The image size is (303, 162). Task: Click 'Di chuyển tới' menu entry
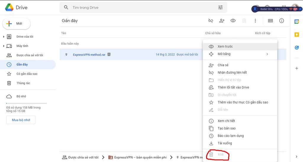pos(240,95)
